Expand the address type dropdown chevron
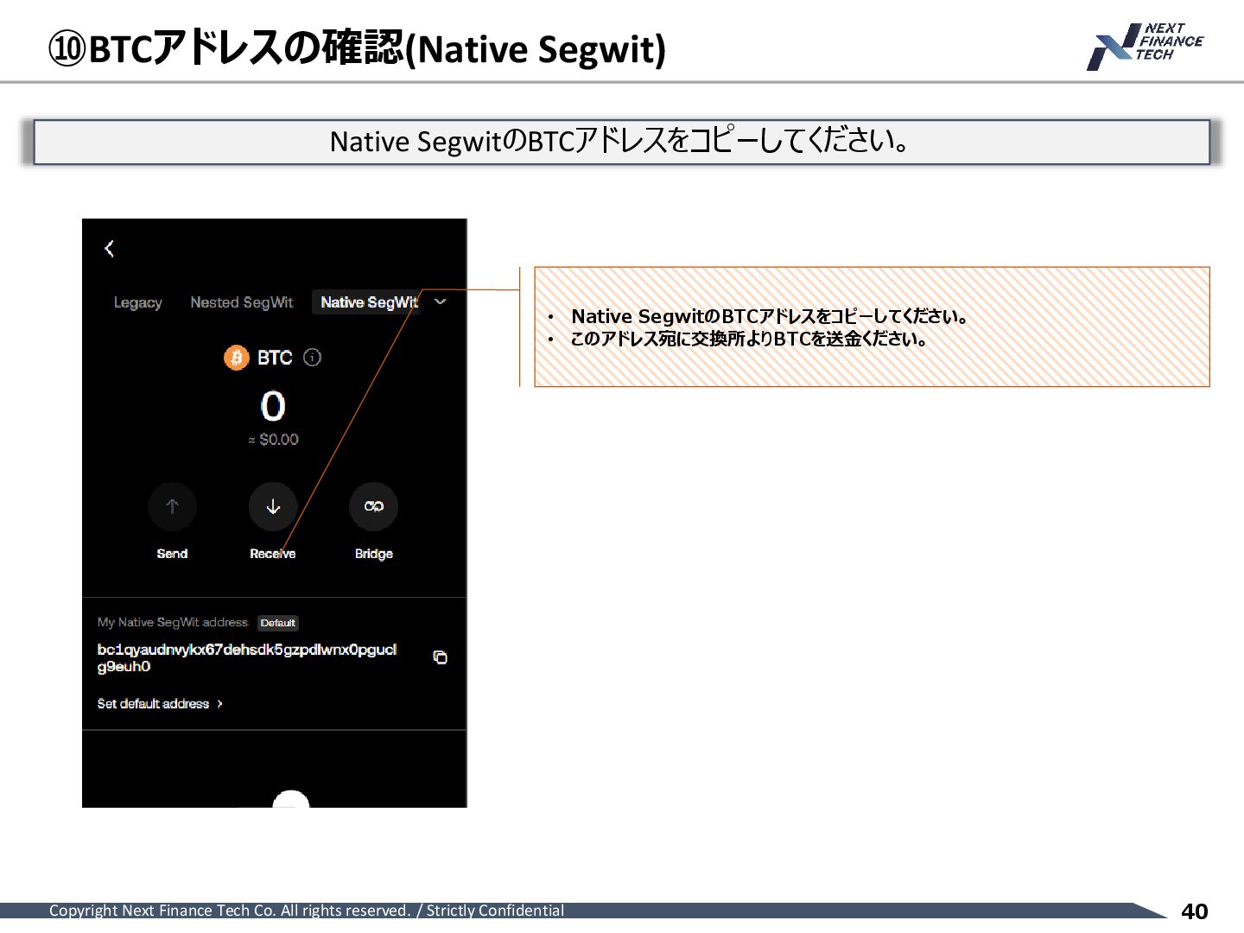Viewport: 1244px width, 933px height. pos(441,301)
